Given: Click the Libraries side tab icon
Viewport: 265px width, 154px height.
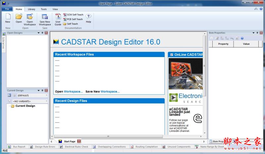Looking at the screenshot, I should click(4, 34).
